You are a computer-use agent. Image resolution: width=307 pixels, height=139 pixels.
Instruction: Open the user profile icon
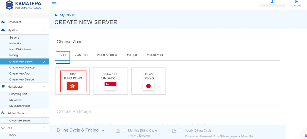click(272, 2)
